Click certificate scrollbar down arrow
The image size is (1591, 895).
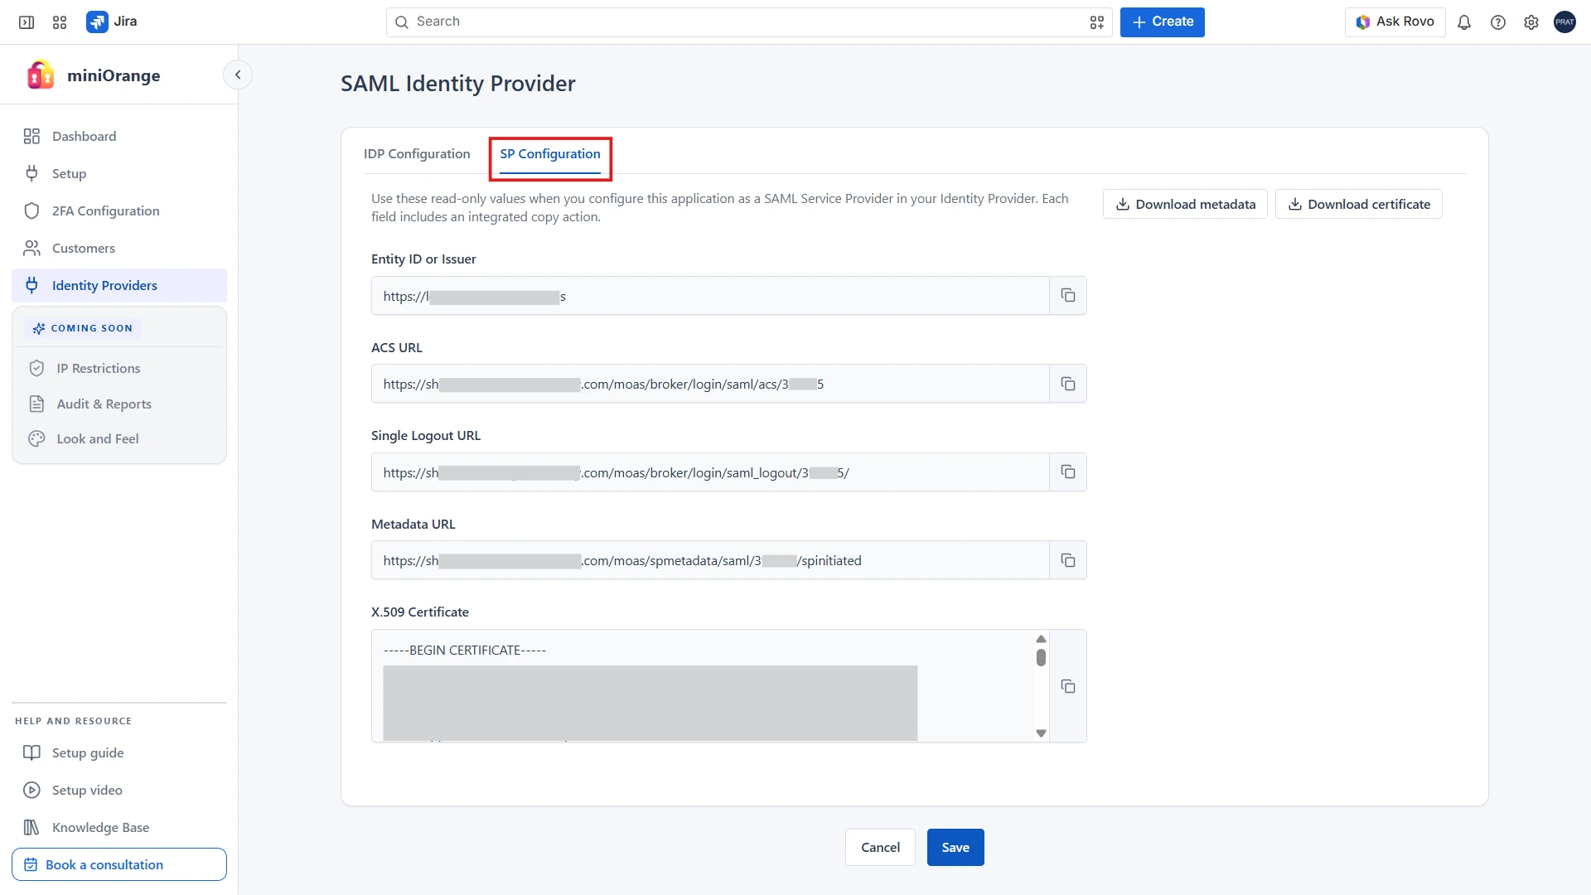click(x=1041, y=733)
